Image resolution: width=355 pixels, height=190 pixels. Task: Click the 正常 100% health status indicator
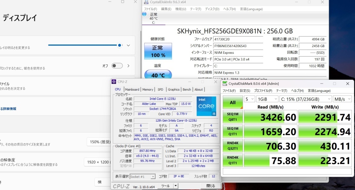click(x=158, y=51)
